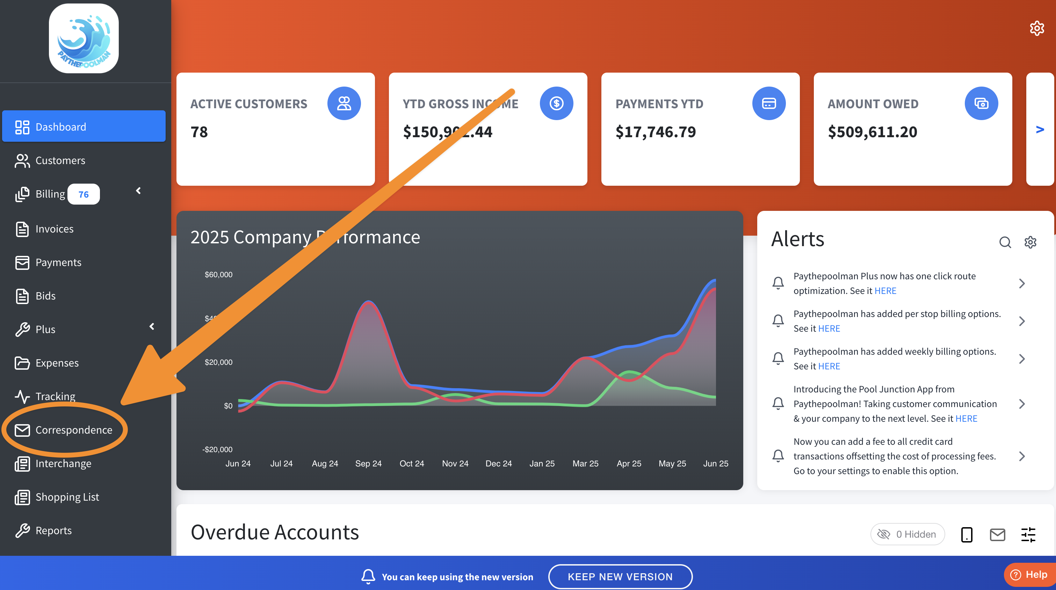Open the Help chat button
1056x590 pixels.
[x=1029, y=574]
